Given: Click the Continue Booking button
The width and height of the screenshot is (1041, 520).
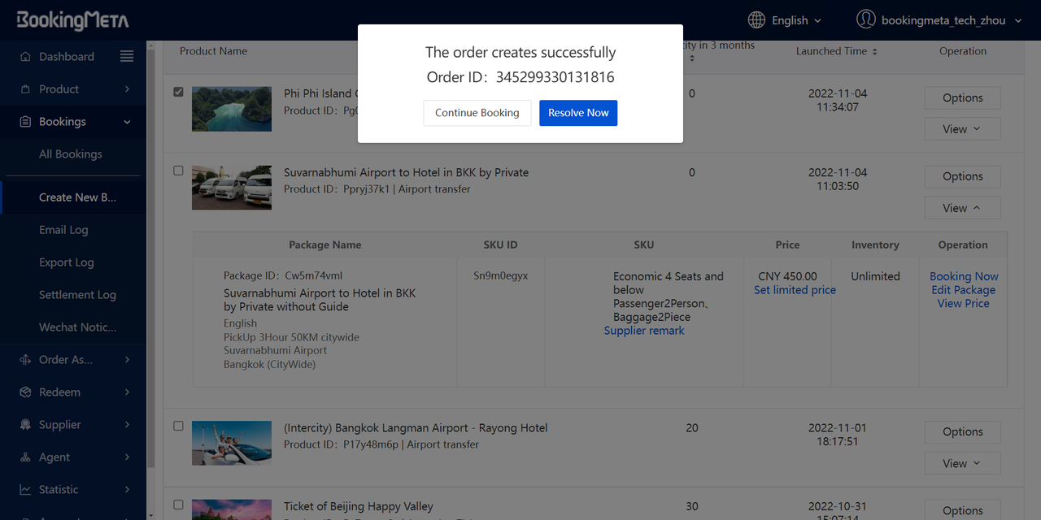Looking at the screenshot, I should click(477, 113).
